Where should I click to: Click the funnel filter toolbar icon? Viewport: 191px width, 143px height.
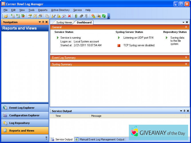click(54, 16)
